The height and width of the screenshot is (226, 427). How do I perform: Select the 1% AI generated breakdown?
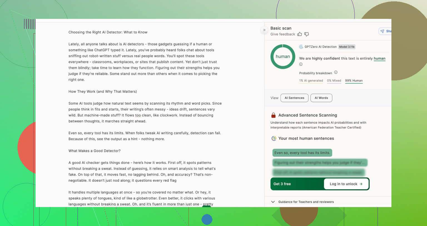[x=311, y=81]
